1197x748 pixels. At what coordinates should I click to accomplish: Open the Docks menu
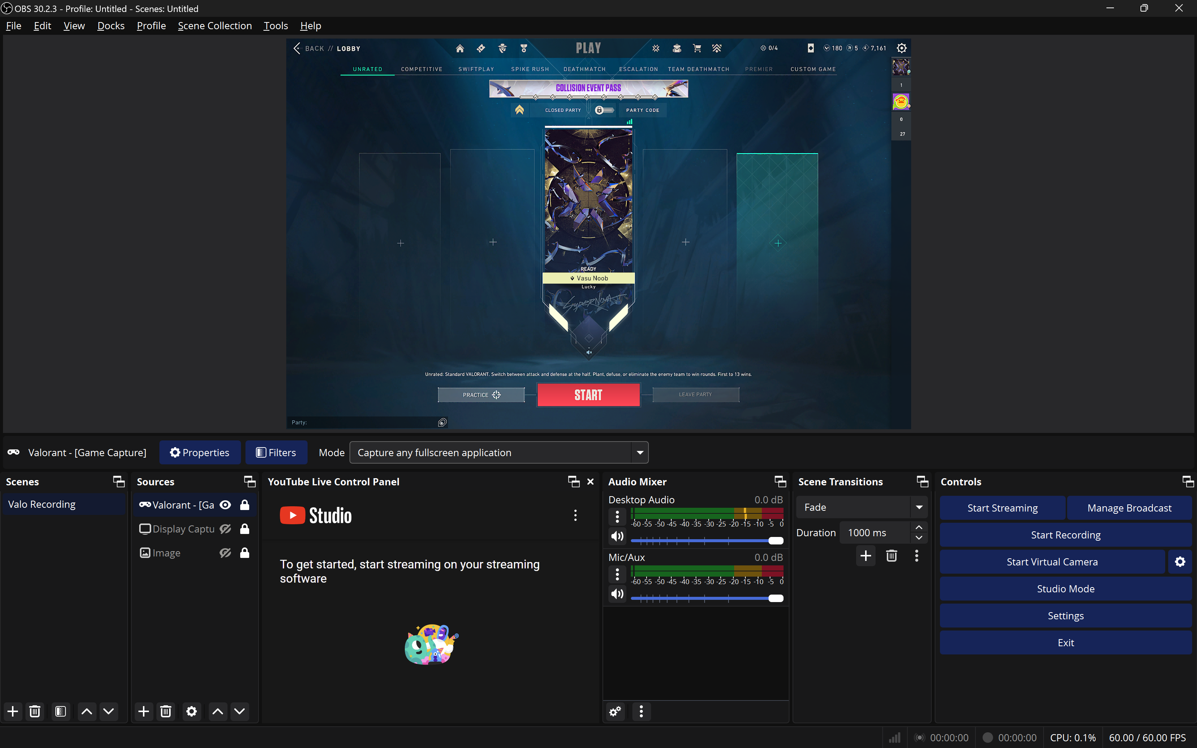[111, 26]
